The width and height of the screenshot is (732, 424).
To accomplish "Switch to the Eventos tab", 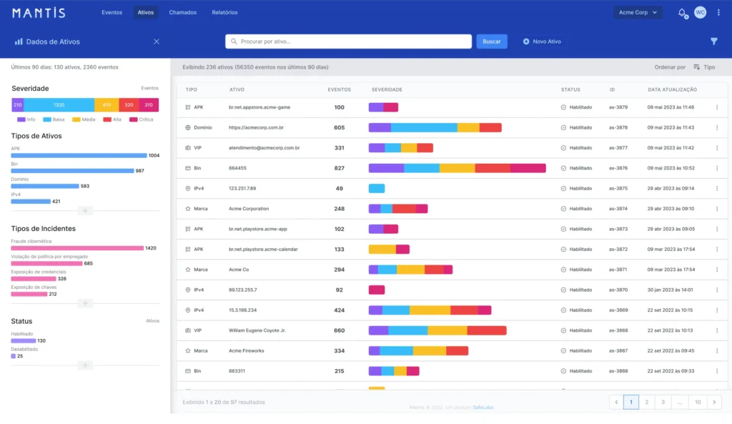I will point(112,12).
